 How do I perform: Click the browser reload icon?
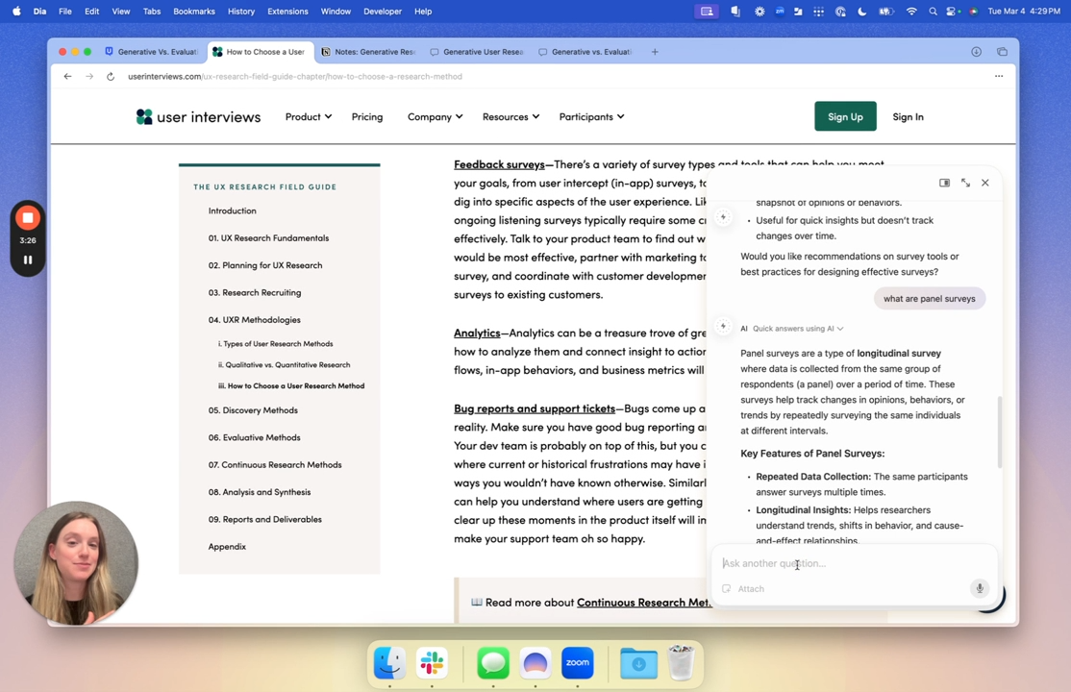point(111,77)
